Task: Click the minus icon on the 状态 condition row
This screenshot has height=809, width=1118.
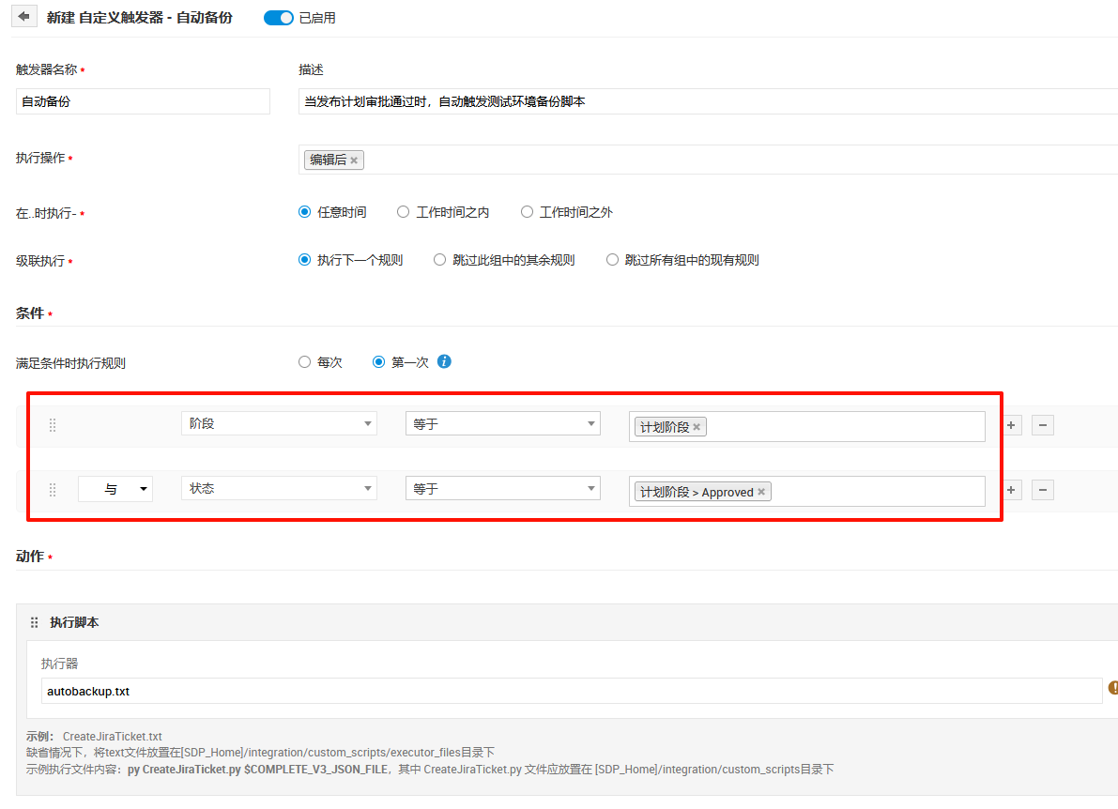Action: (x=1042, y=489)
